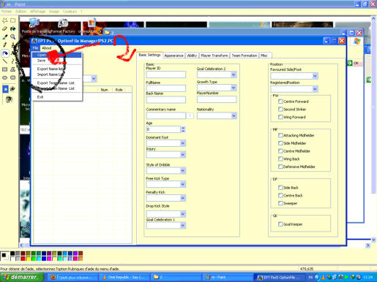Toggle the Wing Back checkbox
This screenshot has height=282, width=377.
click(x=280, y=159)
